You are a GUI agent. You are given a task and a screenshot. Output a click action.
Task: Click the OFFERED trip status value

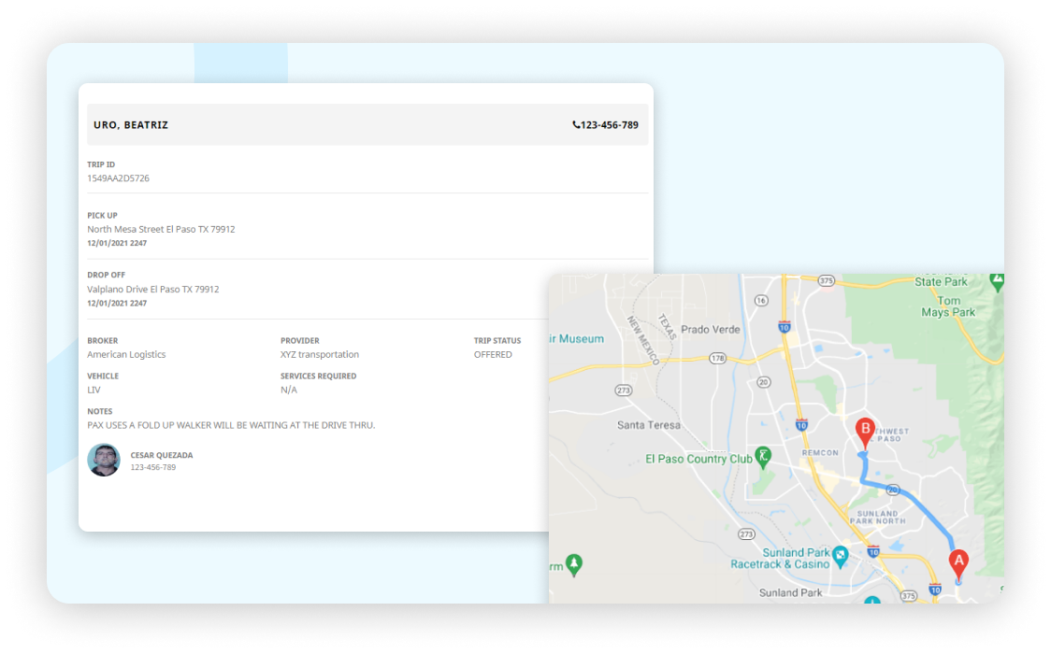tap(493, 354)
